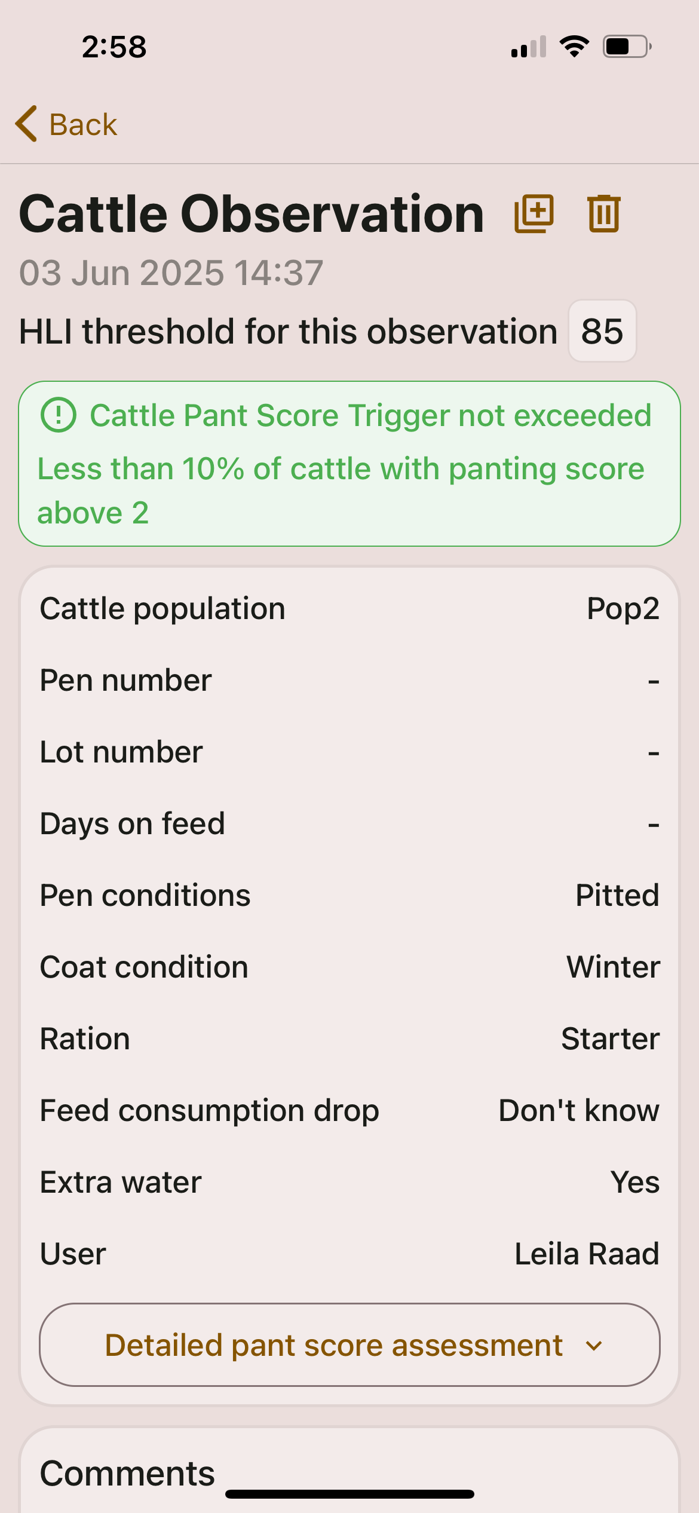The height and width of the screenshot is (1513, 699).
Task: Tap the back chevron arrow
Action: point(26,124)
